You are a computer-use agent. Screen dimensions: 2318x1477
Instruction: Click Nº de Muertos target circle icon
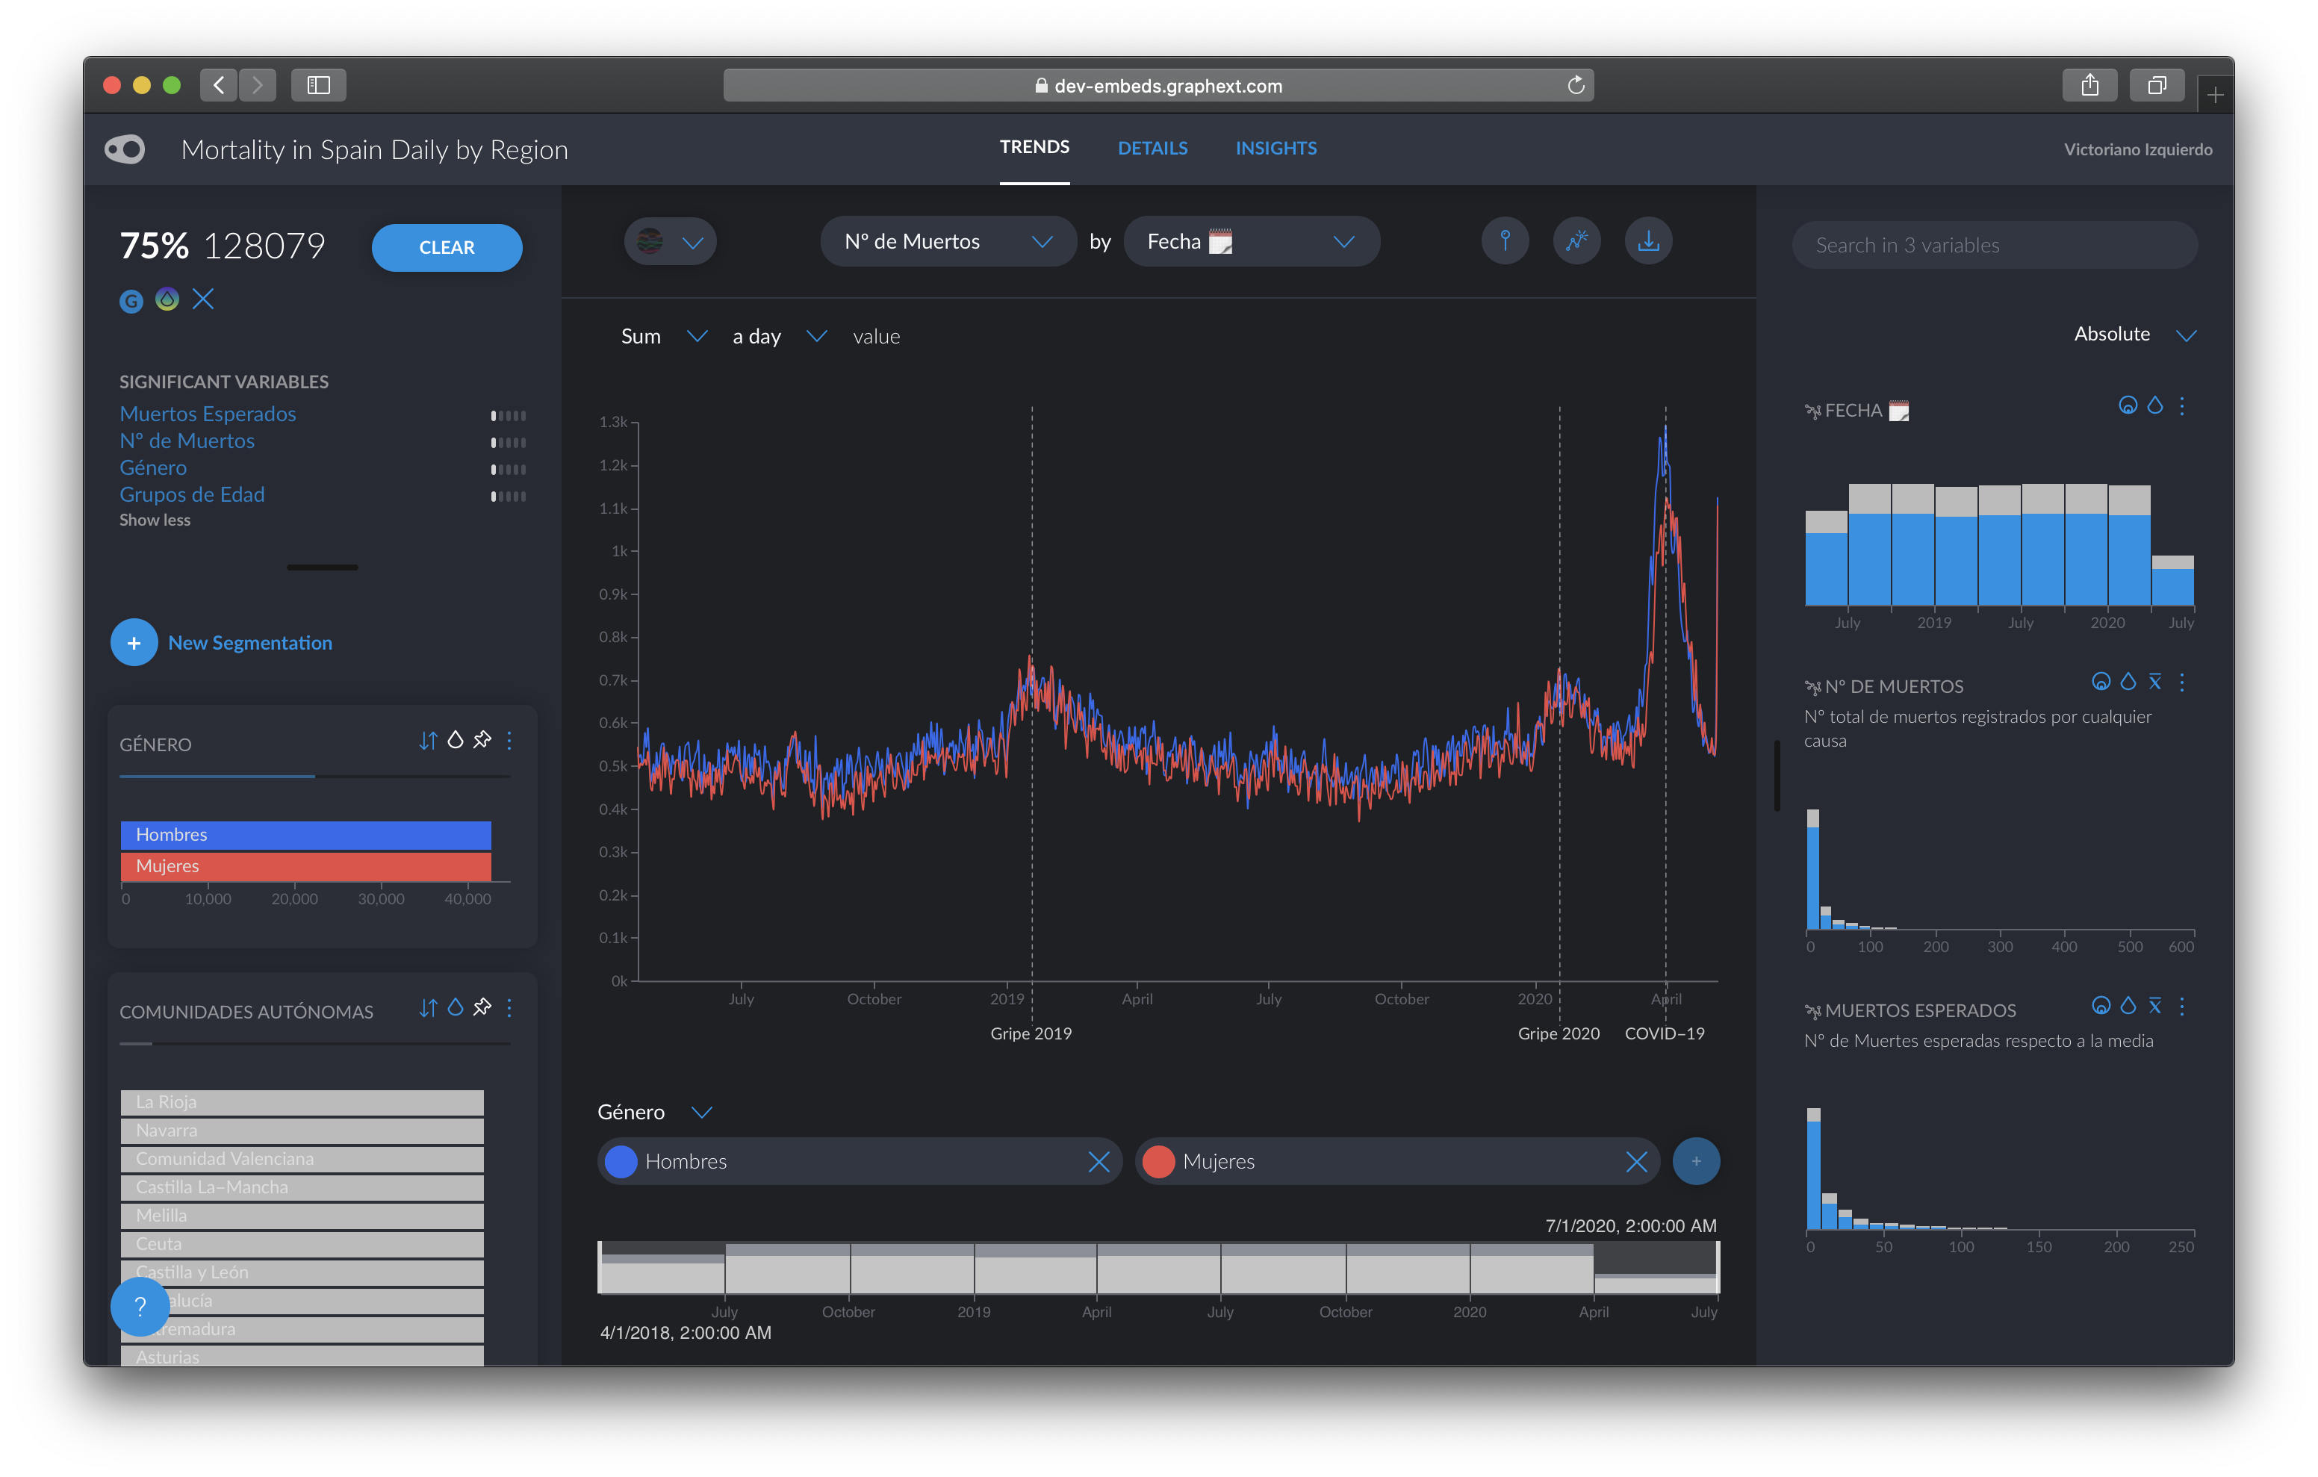(2101, 682)
